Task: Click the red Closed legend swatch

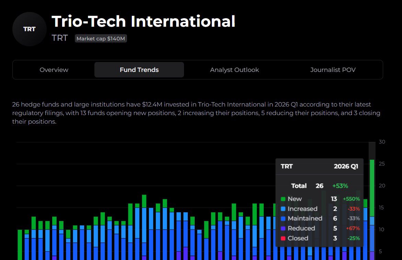Action: [283, 238]
